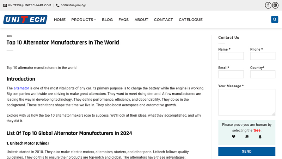Pick the tree icon to prove human
The width and height of the screenshot is (282, 159).
260,137
